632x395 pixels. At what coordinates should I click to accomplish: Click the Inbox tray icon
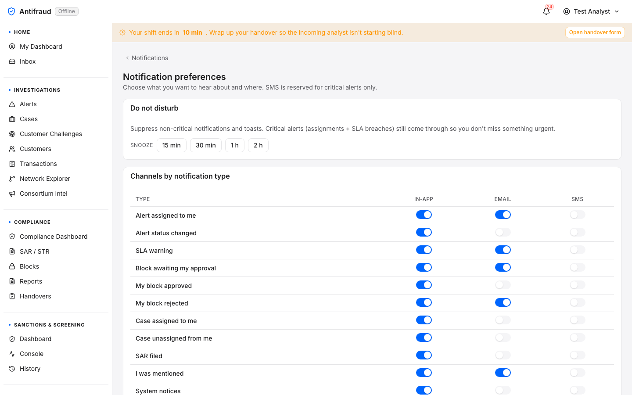(12, 61)
